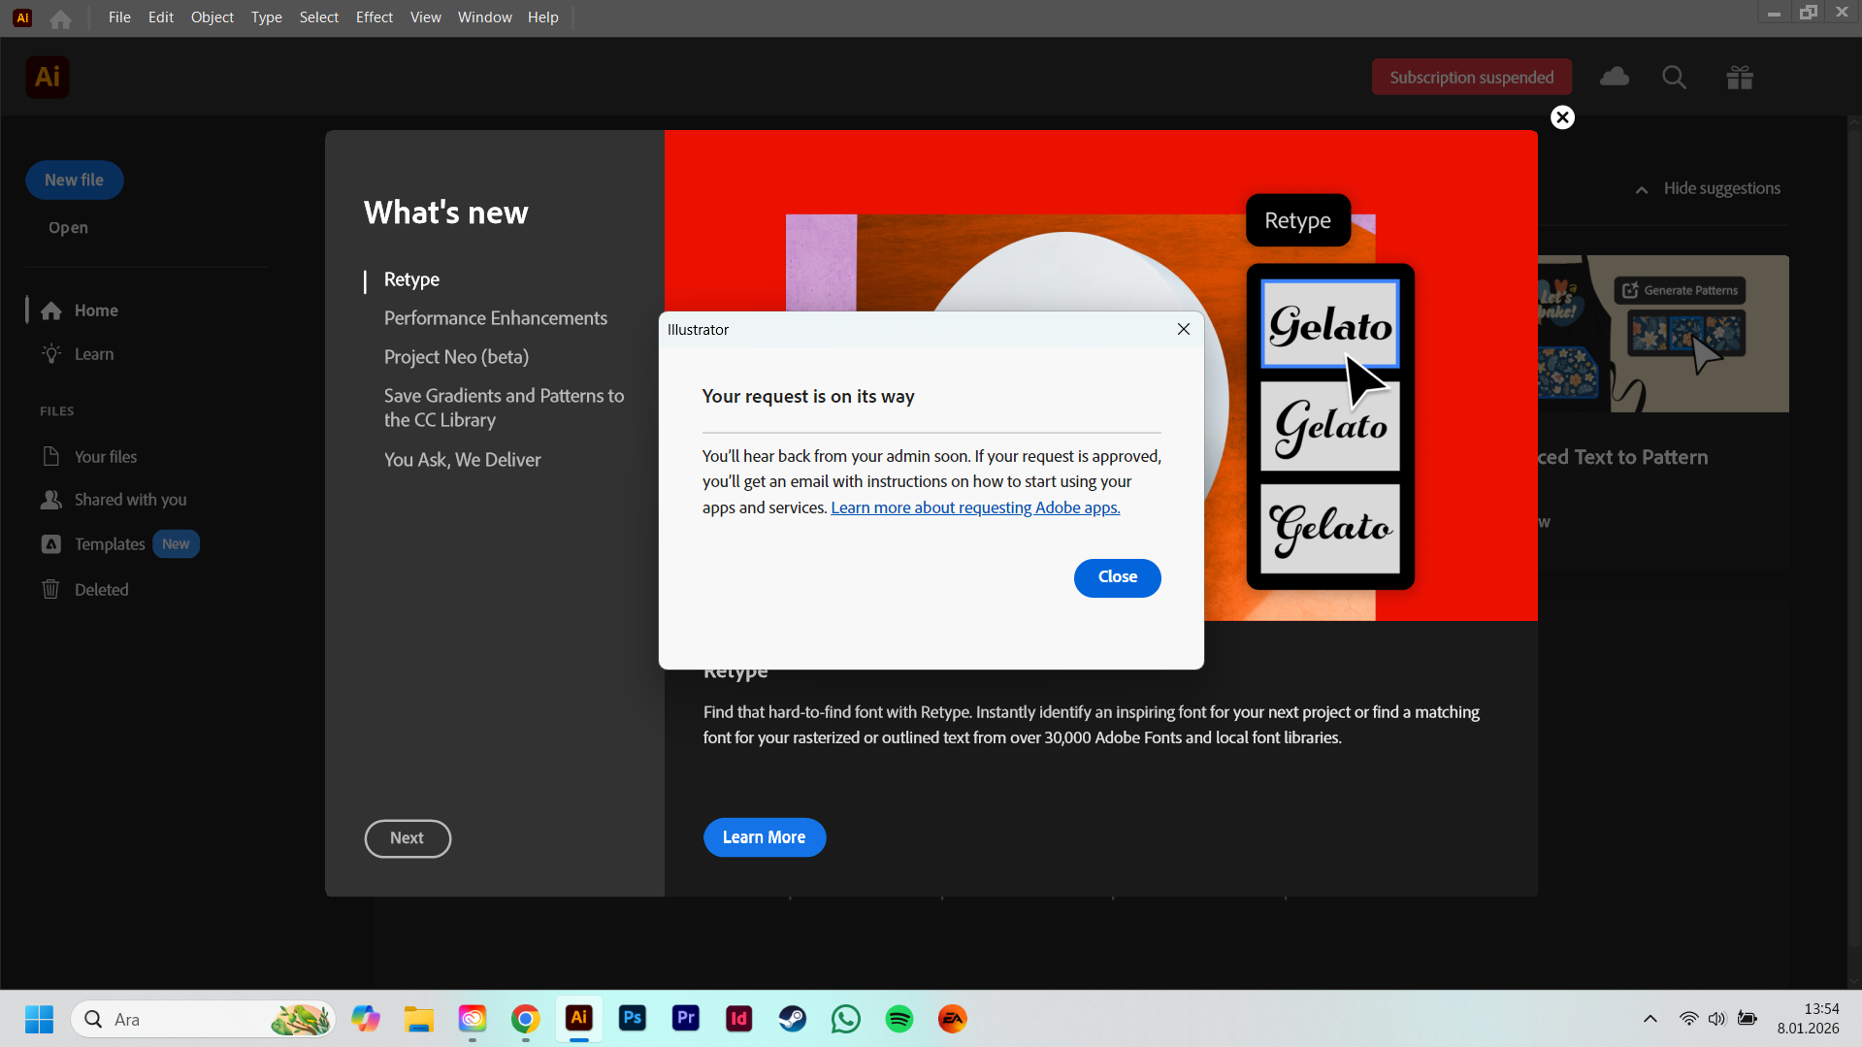
Task: Open Your files in the sidebar
Action: (x=106, y=457)
